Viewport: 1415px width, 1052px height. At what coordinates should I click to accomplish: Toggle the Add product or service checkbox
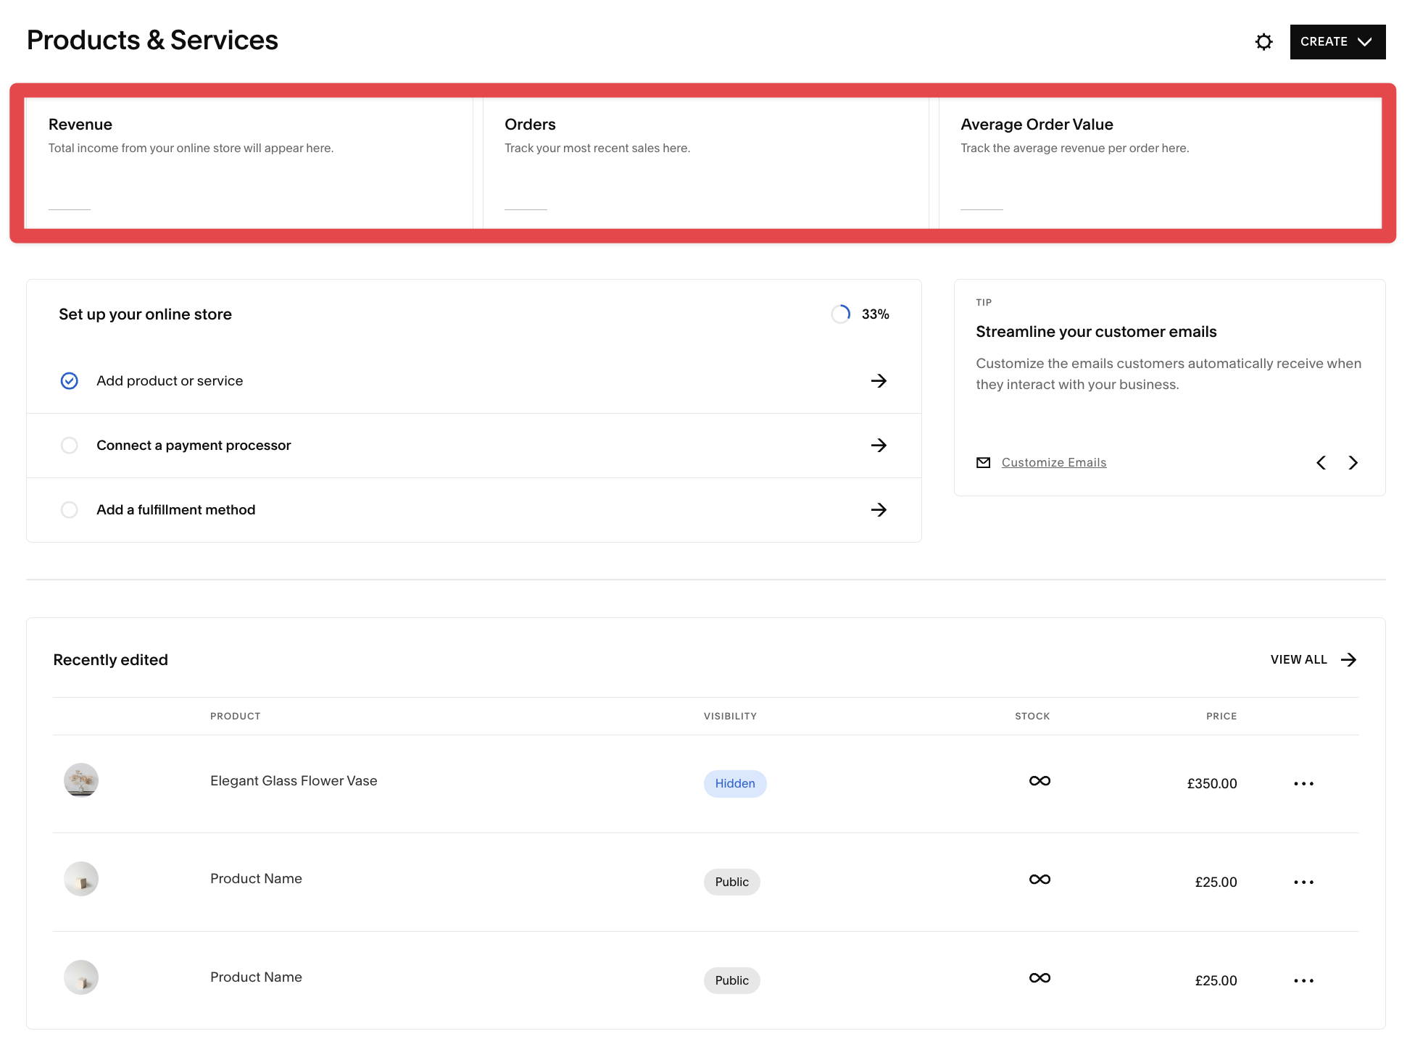[67, 380]
